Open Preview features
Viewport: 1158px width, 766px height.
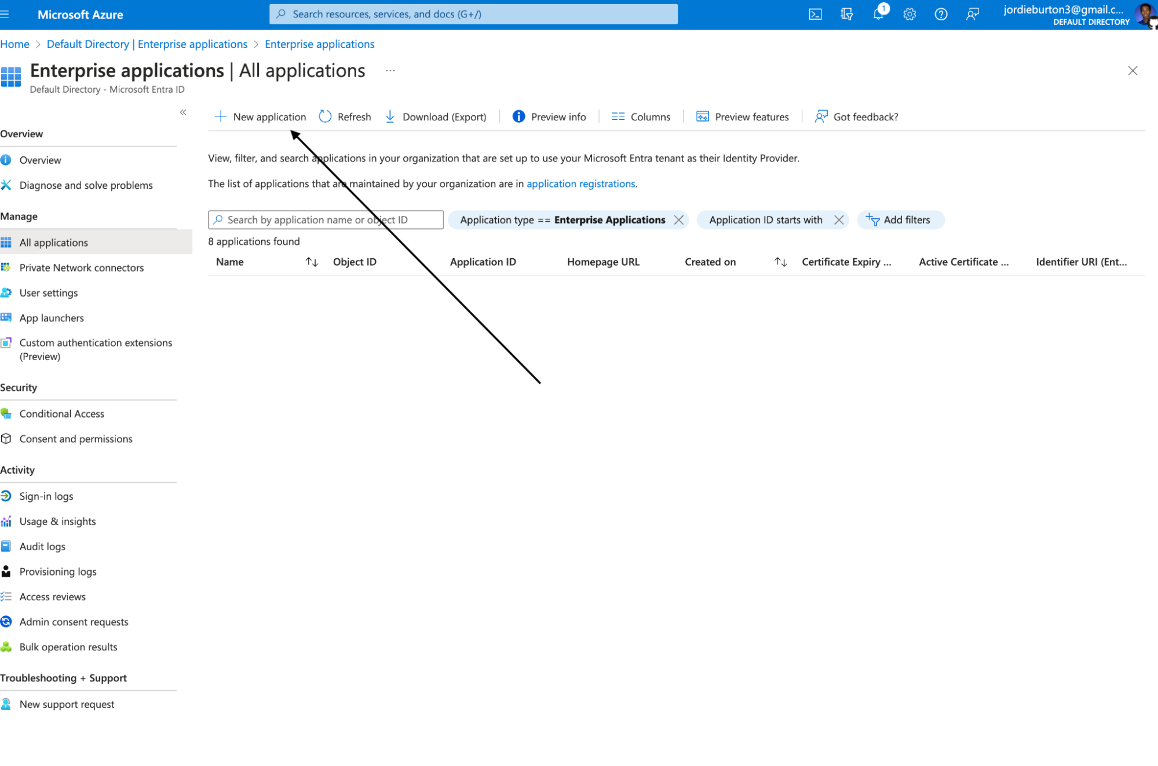pyautogui.click(x=743, y=117)
